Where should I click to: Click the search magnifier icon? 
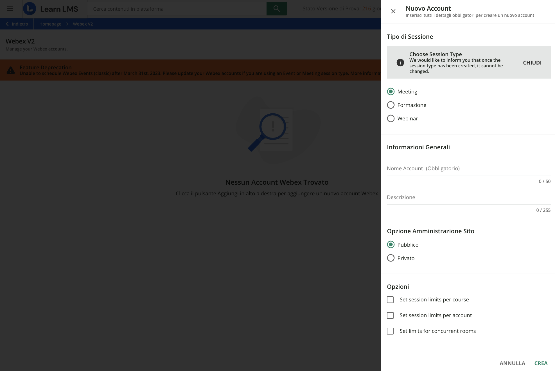pyautogui.click(x=276, y=8)
